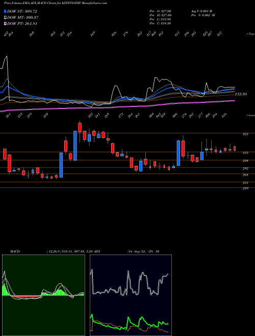Image resolution: width=255 pixels, height=336 pixels.
Task: Click the blue DOW ST legend swatch
Action: pos(5,12)
